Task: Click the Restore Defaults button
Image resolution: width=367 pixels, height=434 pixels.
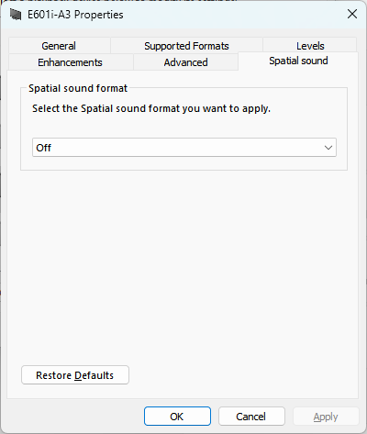Action: (x=75, y=375)
